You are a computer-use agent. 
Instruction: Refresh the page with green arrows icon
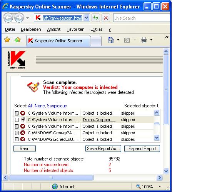(x=96, y=18)
